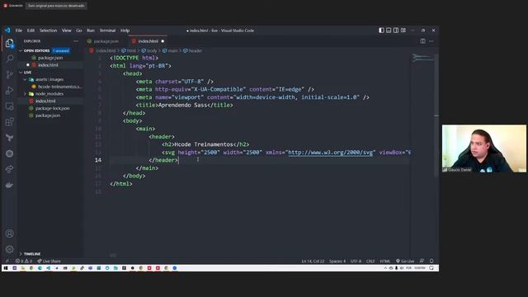528x297 pixels.
Task: Collapse the LIVE folder section
Action: (x=27, y=73)
